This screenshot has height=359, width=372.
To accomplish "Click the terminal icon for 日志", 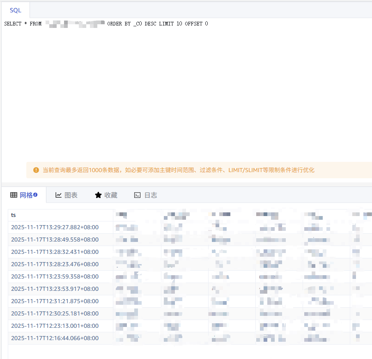I will (x=138, y=195).
